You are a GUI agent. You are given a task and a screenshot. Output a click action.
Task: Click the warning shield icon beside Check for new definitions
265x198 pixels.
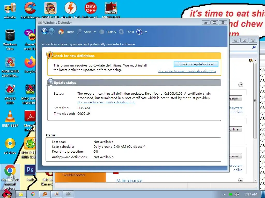pos(49,55)
